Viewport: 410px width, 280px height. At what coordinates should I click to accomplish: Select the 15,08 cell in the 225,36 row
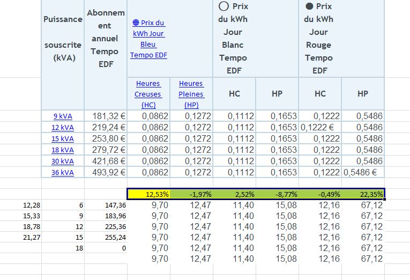point(277,226)
